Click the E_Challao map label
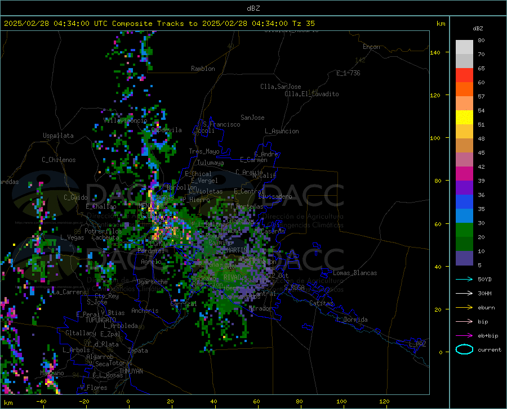Viewport: 507px width, 409px height. 101,206
